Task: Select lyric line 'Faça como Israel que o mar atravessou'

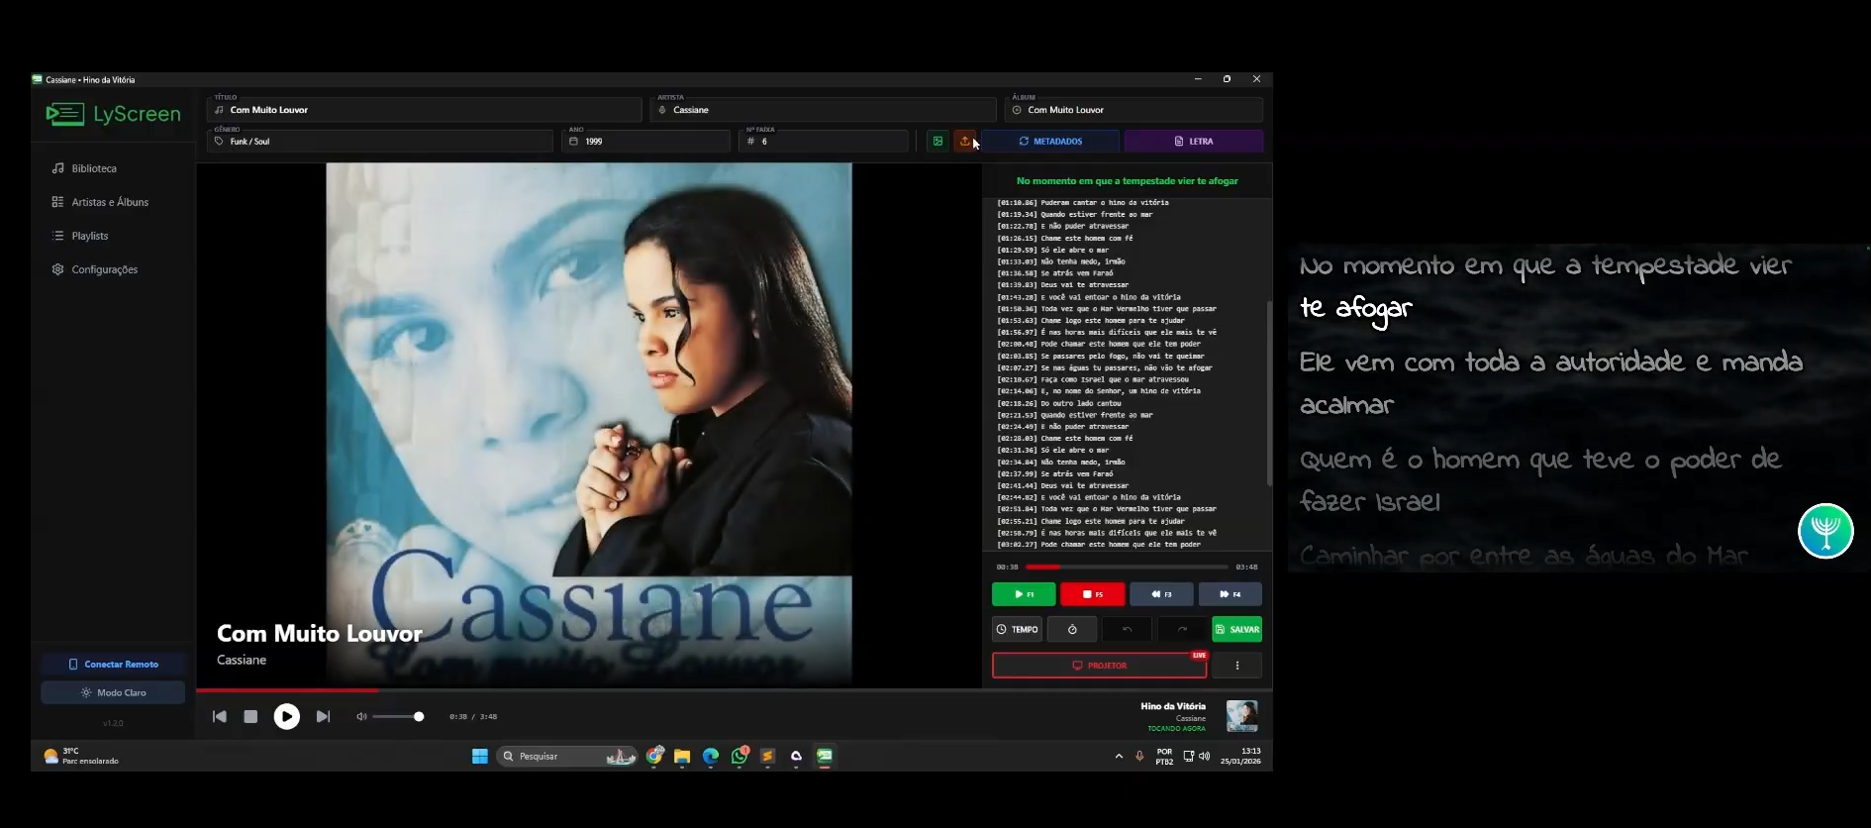Action: (1114, 379)
